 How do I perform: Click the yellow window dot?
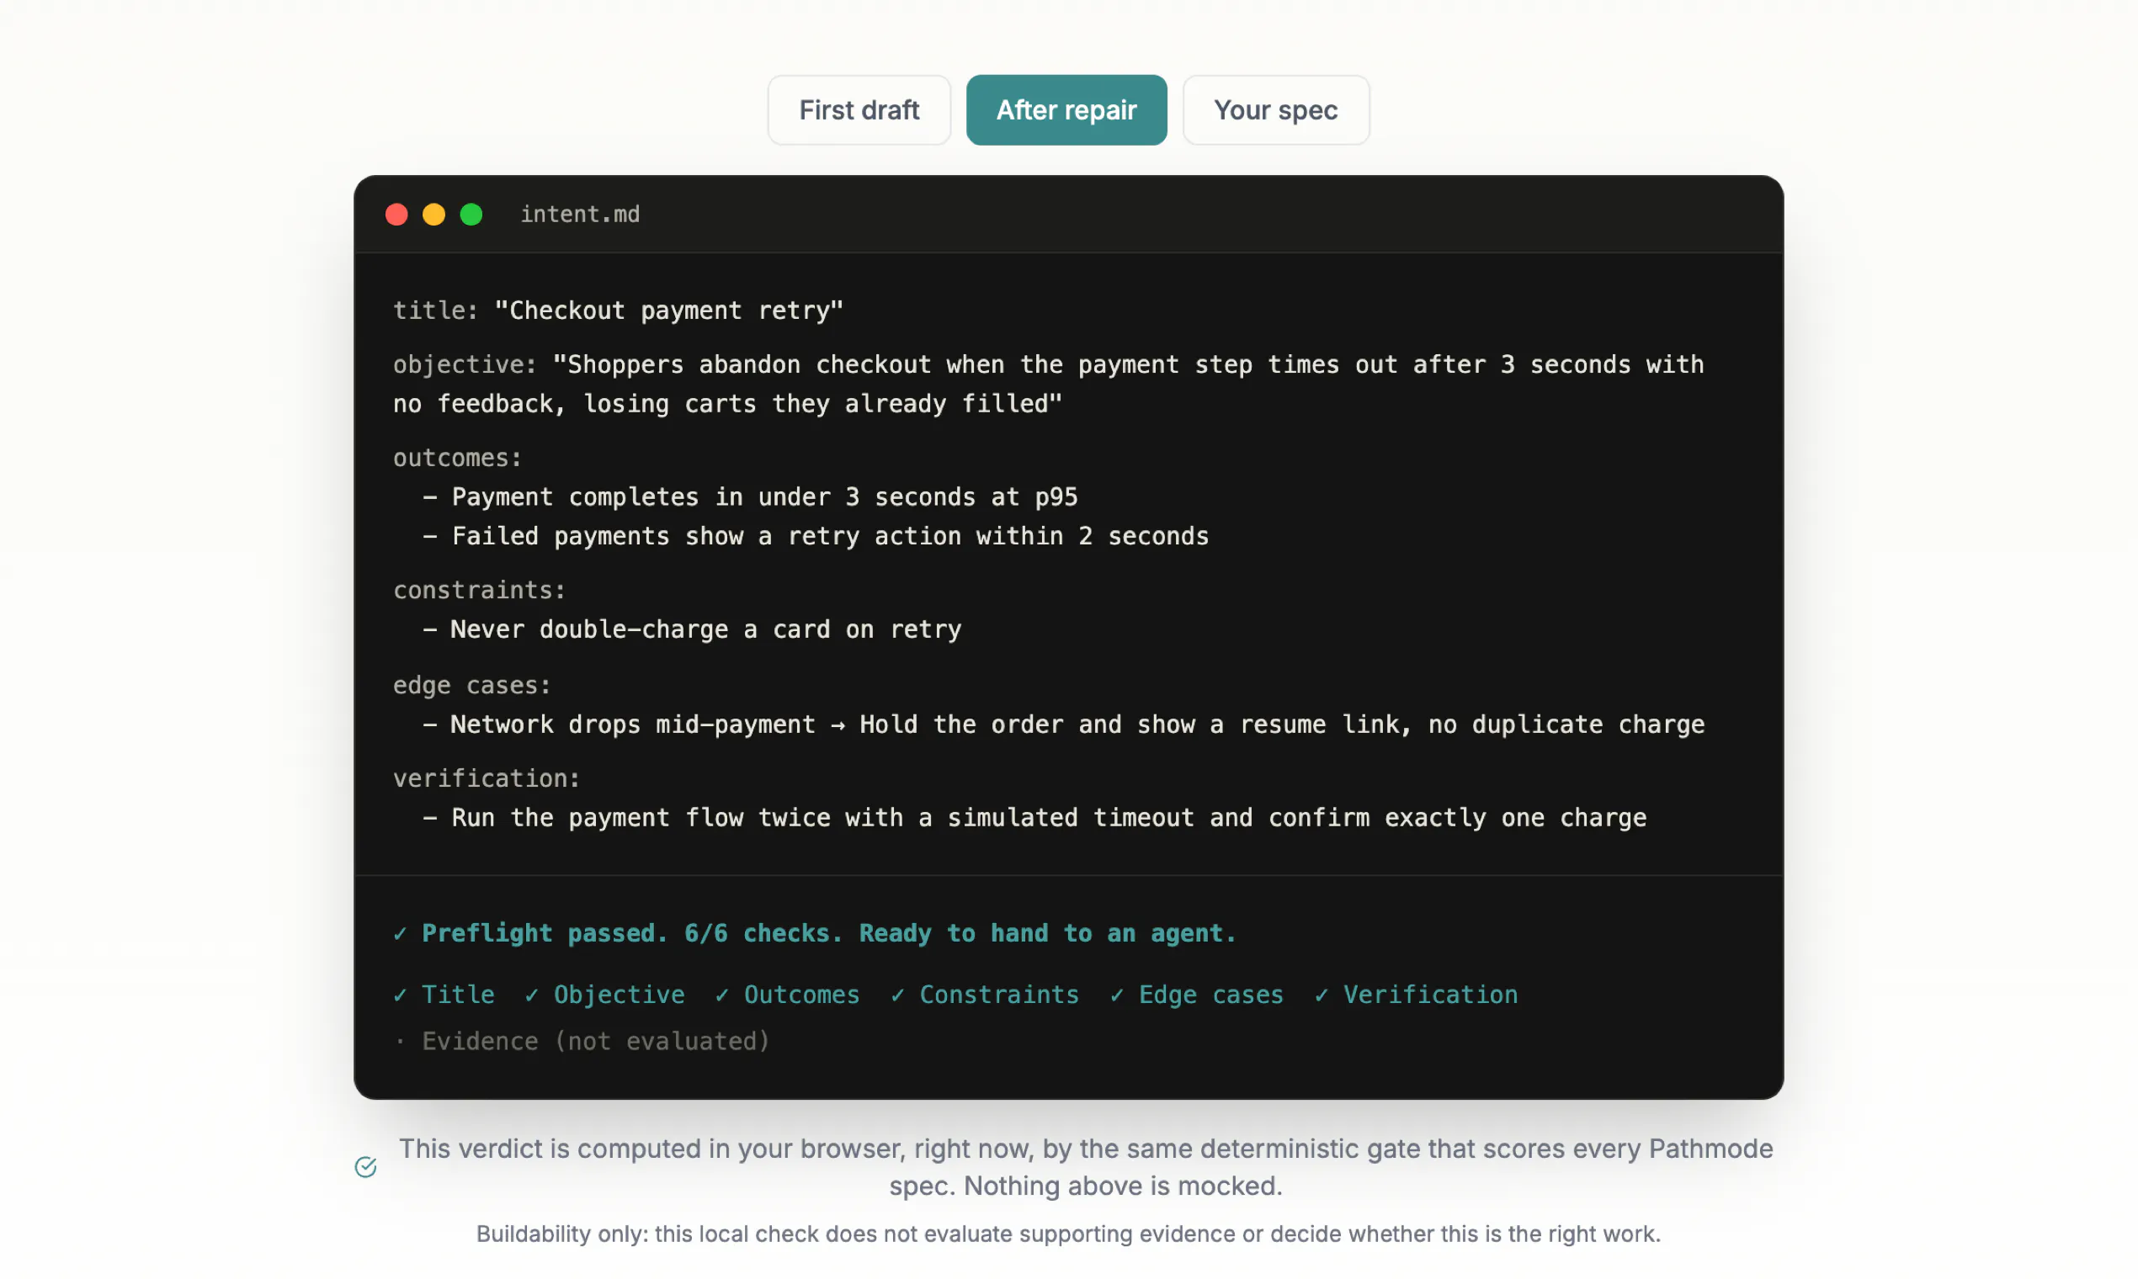click(433, 214)
